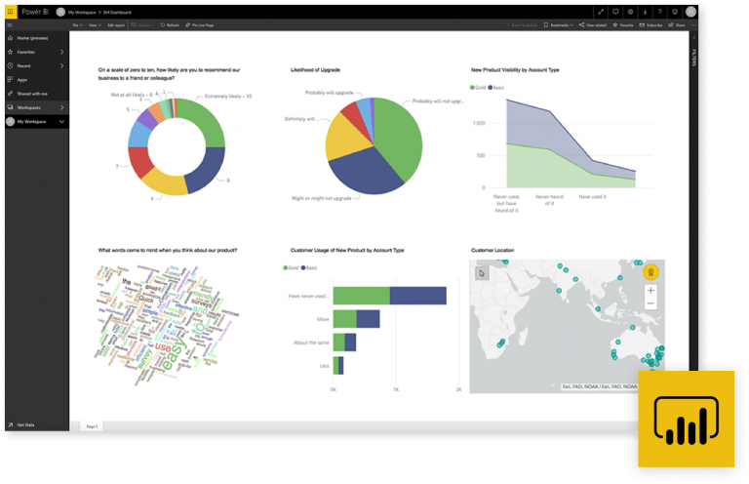This screenshot has height=484, width=749.
Task: Click 'Might or might not upgrade' label
Action: pos(322,198)
